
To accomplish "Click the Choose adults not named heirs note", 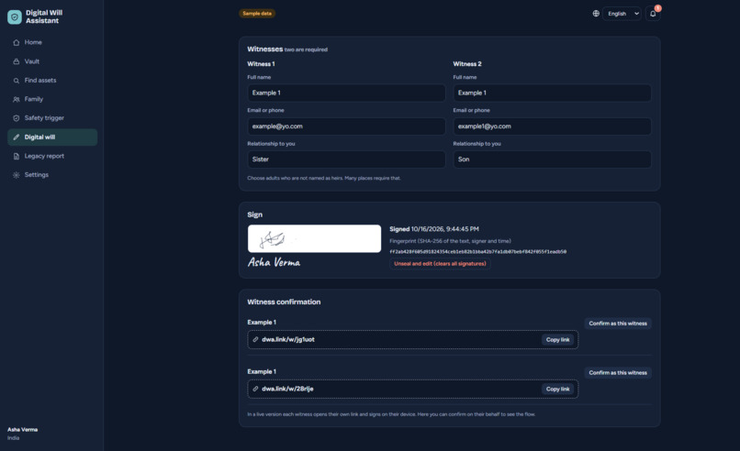I will point(324,178).
